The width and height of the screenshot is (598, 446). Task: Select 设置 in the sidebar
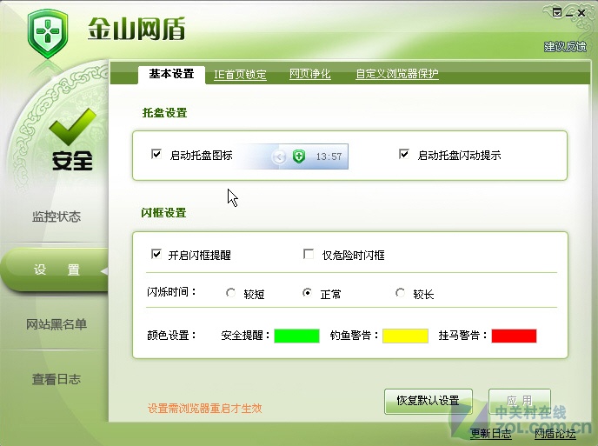56,270
